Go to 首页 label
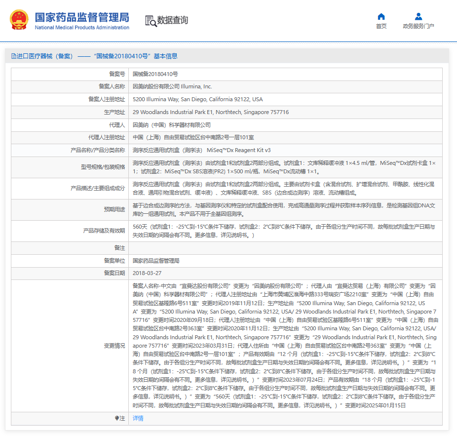 pos(381,26)
